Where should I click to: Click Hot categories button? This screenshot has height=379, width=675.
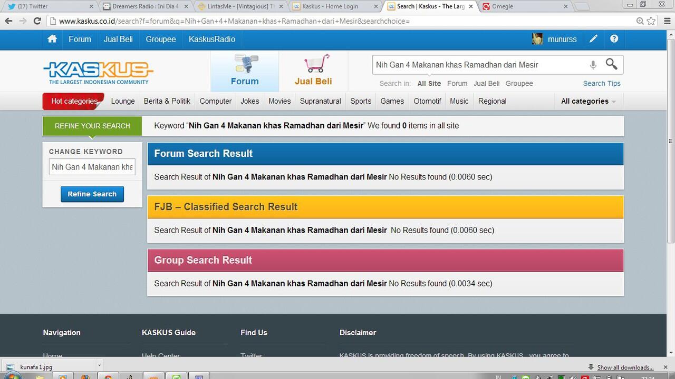coord(74,101)
